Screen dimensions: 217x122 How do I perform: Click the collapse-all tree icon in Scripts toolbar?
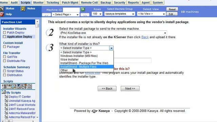(9, 86)
